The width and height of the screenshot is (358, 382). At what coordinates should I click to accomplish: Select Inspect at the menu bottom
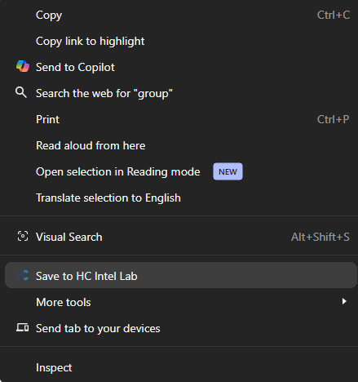pyautogui.click(x=179, y=367)
